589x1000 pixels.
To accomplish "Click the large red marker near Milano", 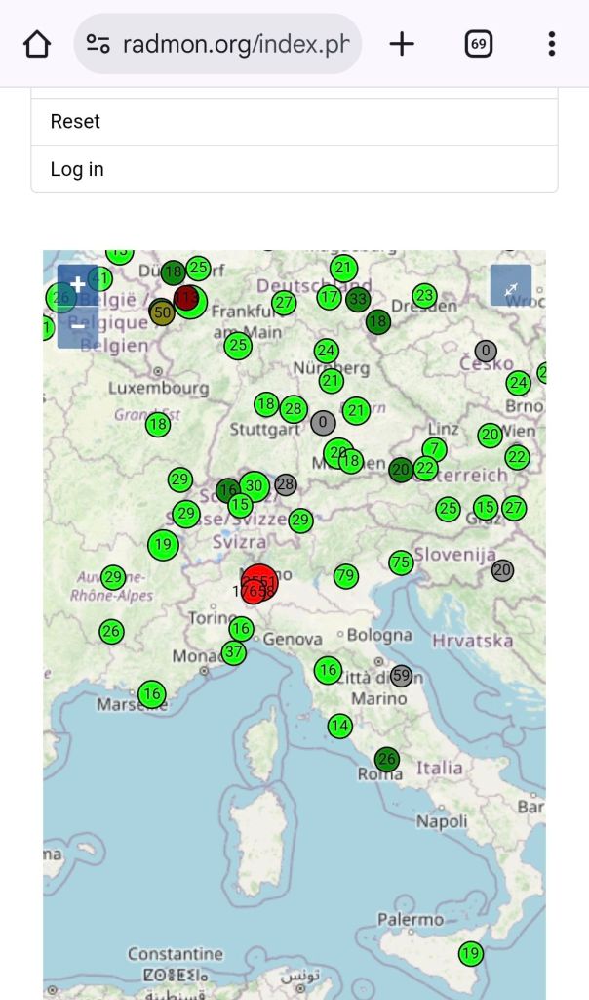I will tap(259, 583).
